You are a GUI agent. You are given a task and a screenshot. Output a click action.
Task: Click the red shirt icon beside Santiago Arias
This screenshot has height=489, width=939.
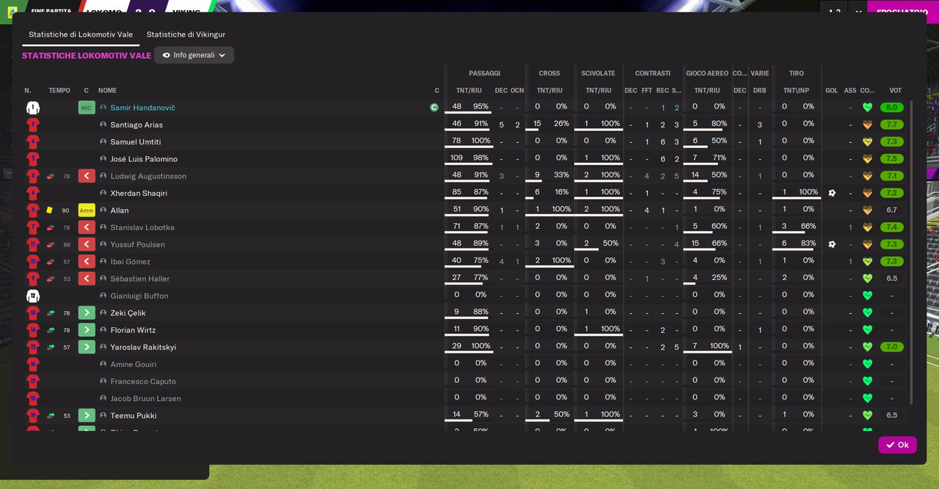click(x=32, y=125)
